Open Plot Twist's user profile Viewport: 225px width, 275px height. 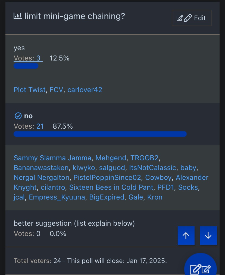(30, 90)
